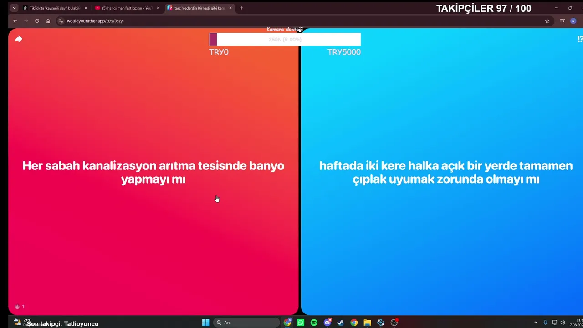The width and height of the screenshot is (583, 328).
Task: Click the microphone icon in system tray
Action: pos(545,323)
